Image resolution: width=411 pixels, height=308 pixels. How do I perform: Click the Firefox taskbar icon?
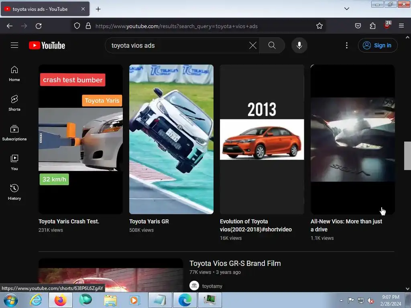click(x=61, y=300)
